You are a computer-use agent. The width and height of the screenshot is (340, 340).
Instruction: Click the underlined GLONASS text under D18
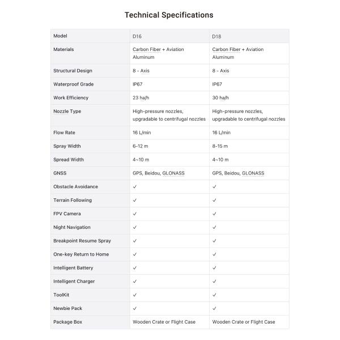pyautogui.click(x=253, y=173)
